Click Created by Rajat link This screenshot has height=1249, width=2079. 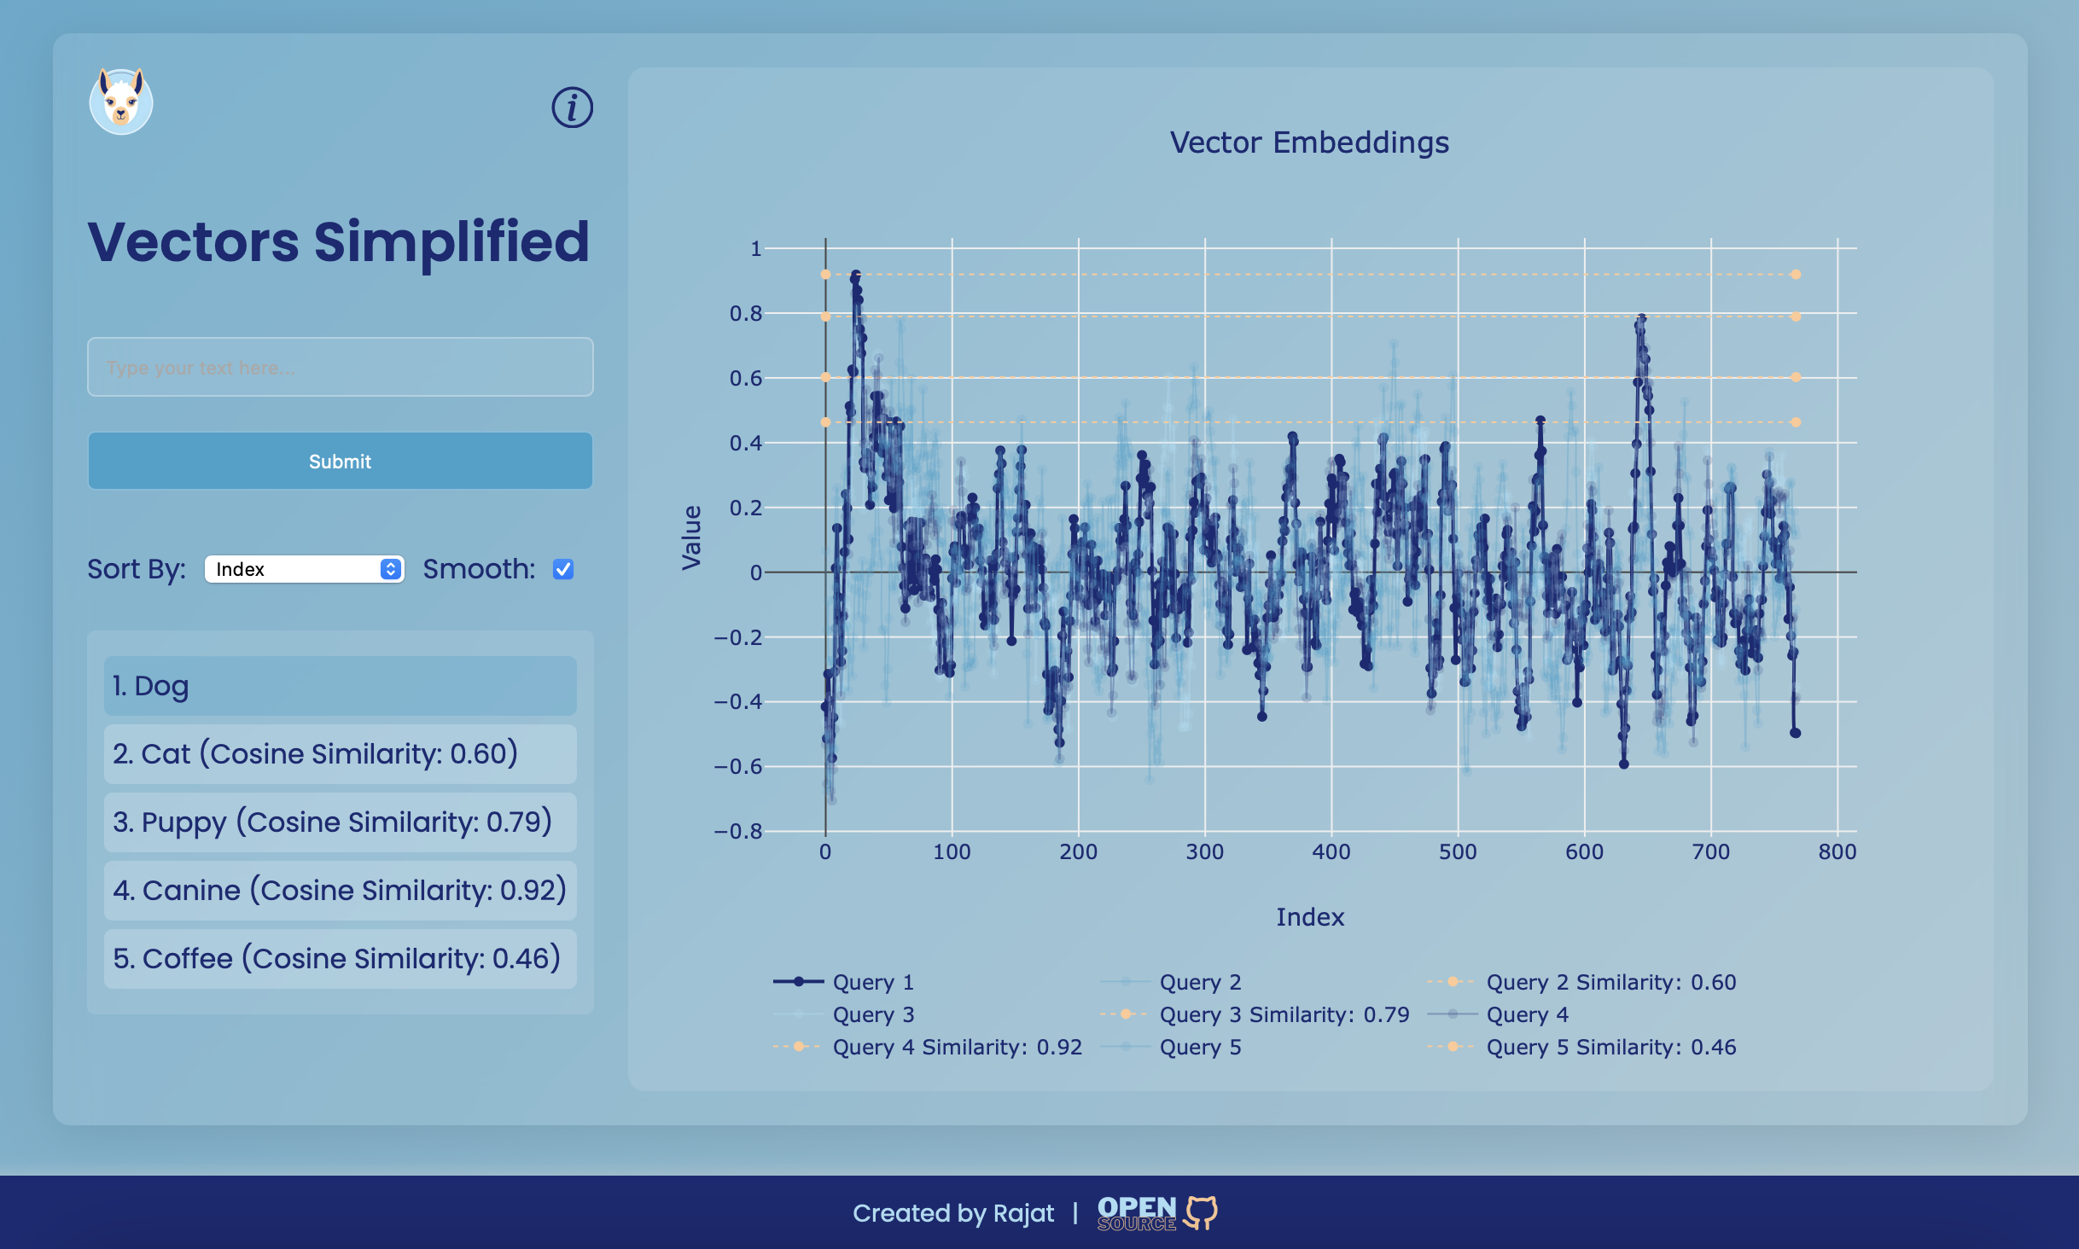click(952, 1213)
